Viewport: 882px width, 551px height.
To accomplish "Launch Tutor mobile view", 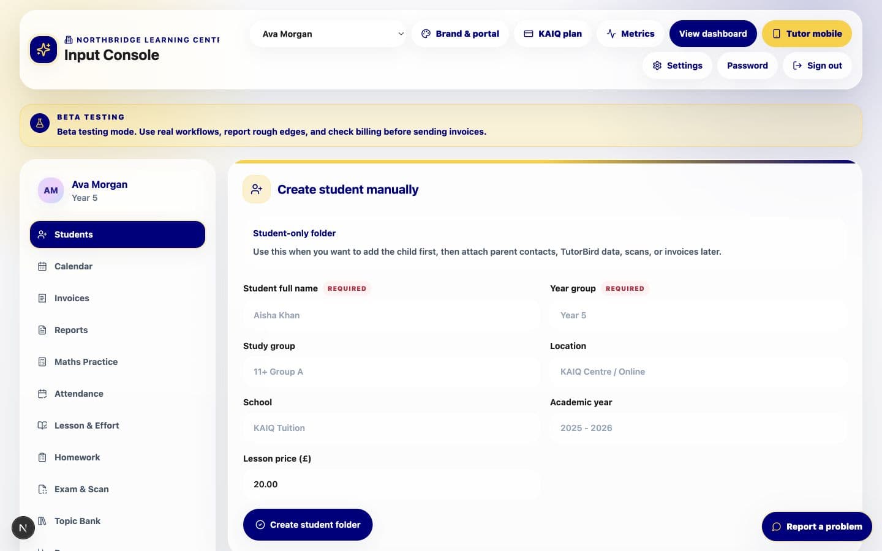I will coord(807,34).
